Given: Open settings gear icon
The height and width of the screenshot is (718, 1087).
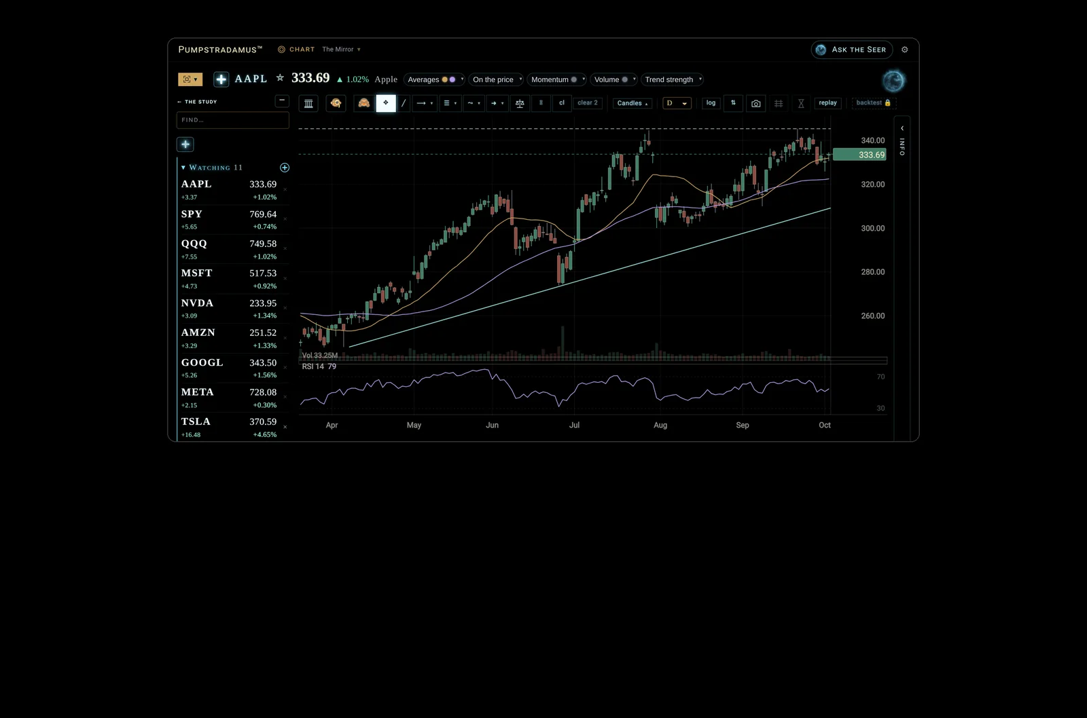Looking at the screenshot, I should pos(904,50).
